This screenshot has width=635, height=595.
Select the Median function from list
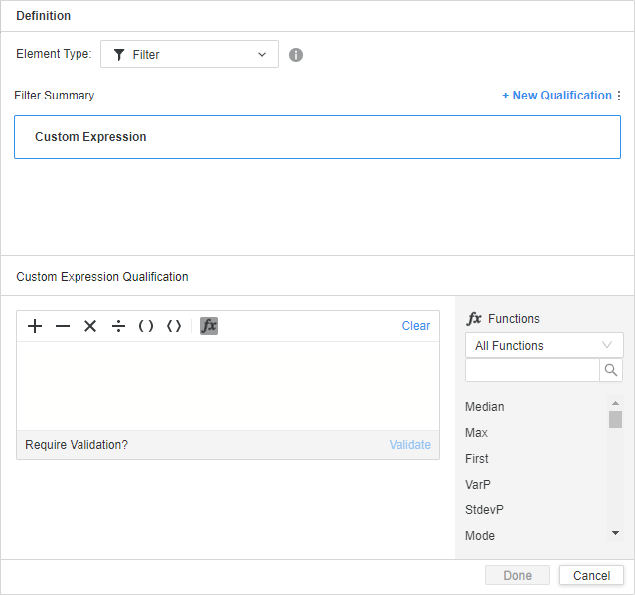[x=485, y=407]
